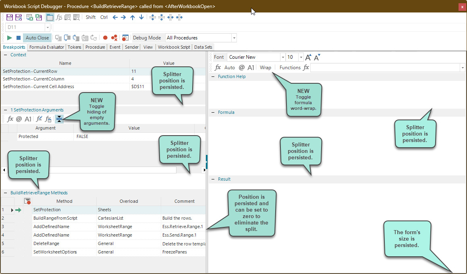Image resolution: width=467 pixels, height=274 pixels.
Task: Click the Functions search input field
Action: tap(385, 68)
